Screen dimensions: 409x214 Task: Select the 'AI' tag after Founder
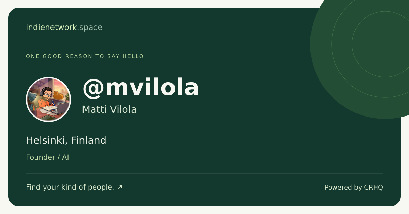pyautogui.click(x=65, y=157)
